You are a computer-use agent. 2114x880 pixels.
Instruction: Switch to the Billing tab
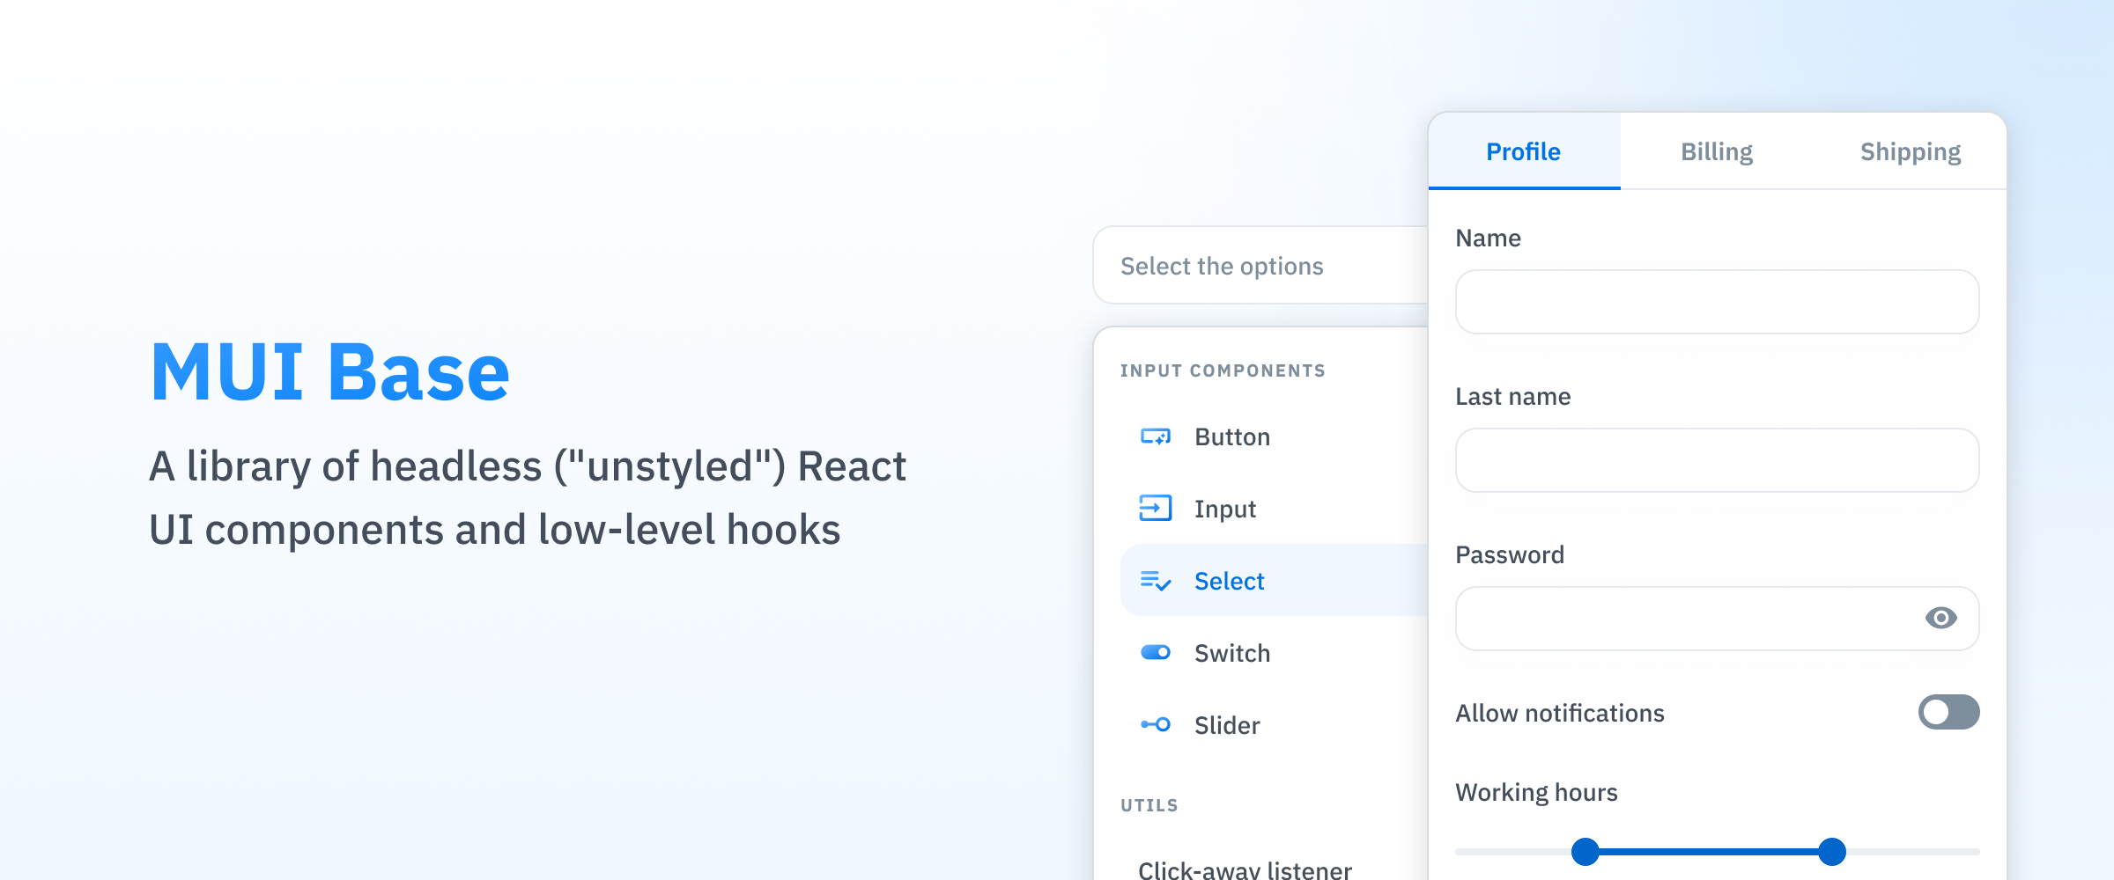click(1716, 151)
